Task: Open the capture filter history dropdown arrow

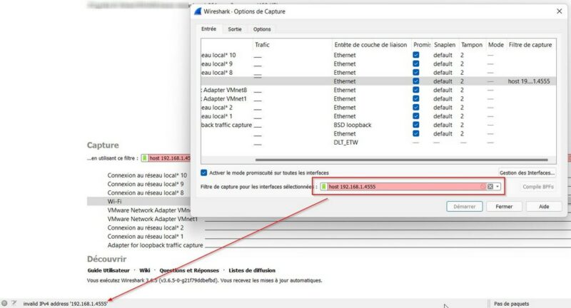Action: pos(497,187)
